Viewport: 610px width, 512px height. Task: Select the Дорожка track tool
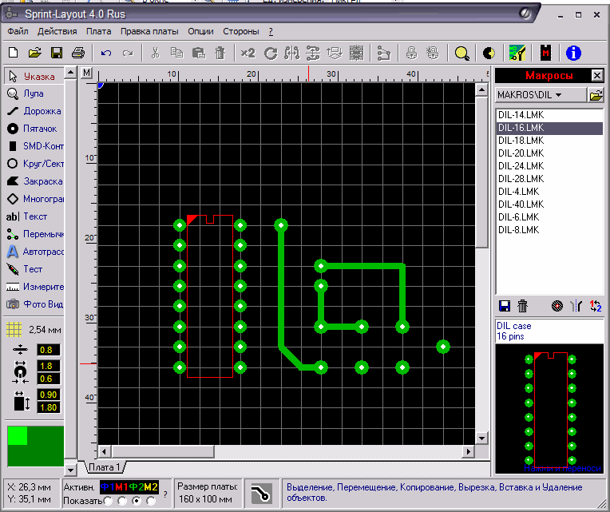tap(34, 111)
